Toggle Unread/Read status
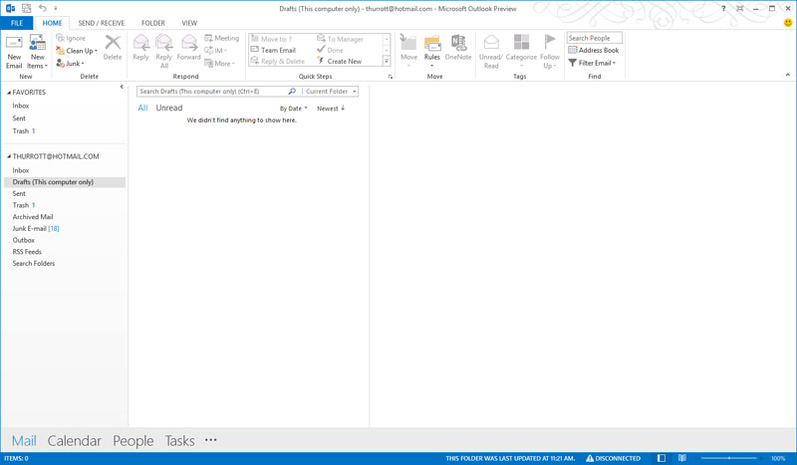Screen dimensions: 797x465 (x=491, y=52)
